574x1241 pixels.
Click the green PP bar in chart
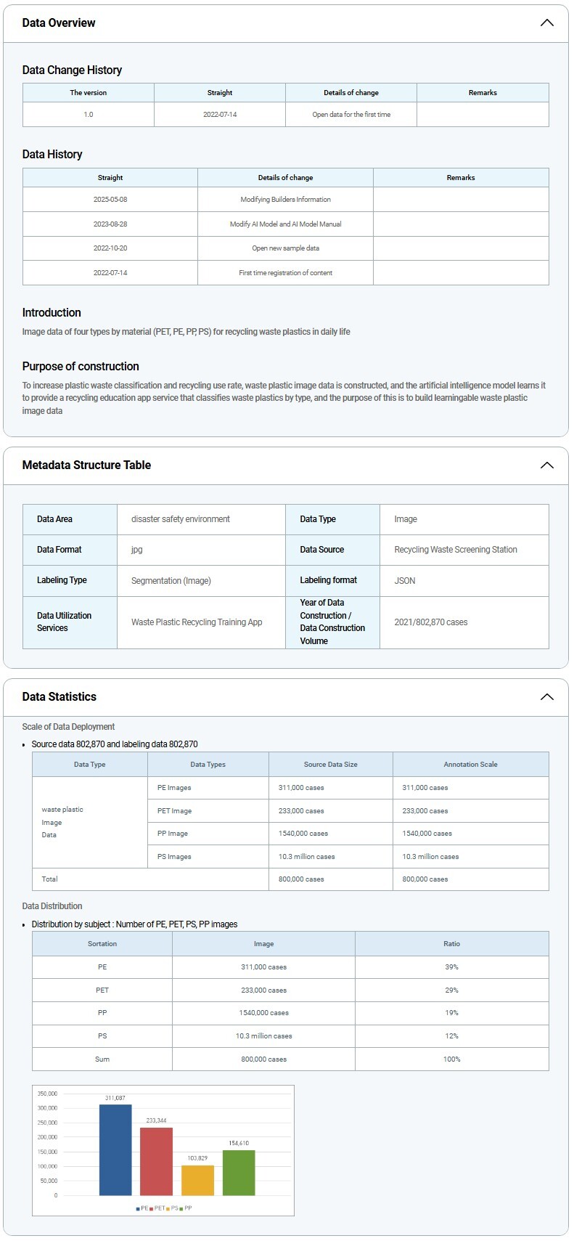[x=239, y=1172]
